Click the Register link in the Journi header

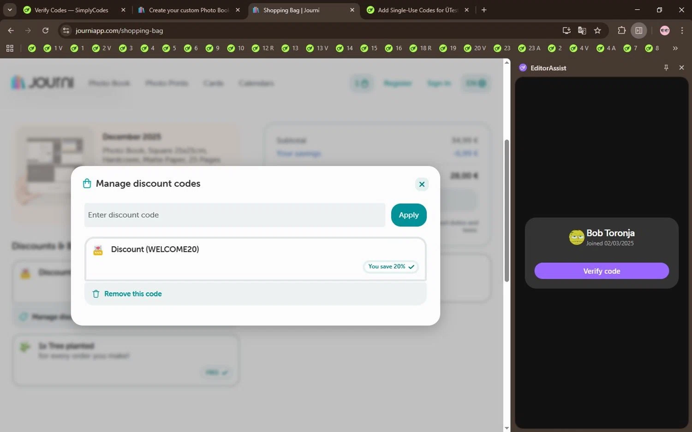click(398, 83)
